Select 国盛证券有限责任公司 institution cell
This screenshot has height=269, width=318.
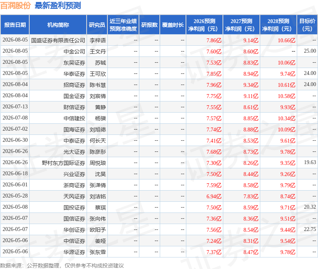pos(58,40)
